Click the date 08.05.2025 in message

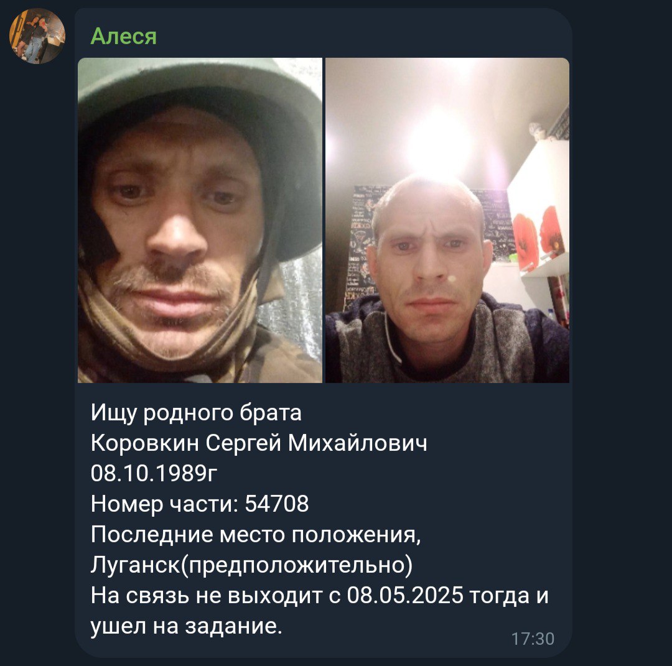[405, 595]
